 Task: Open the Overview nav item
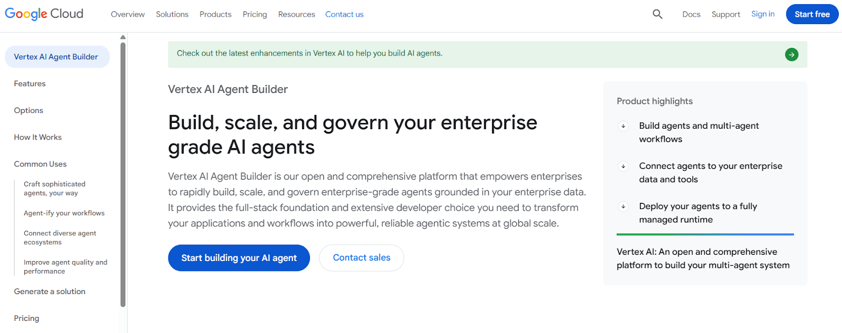pyautogui.click(x=128, y=14)
